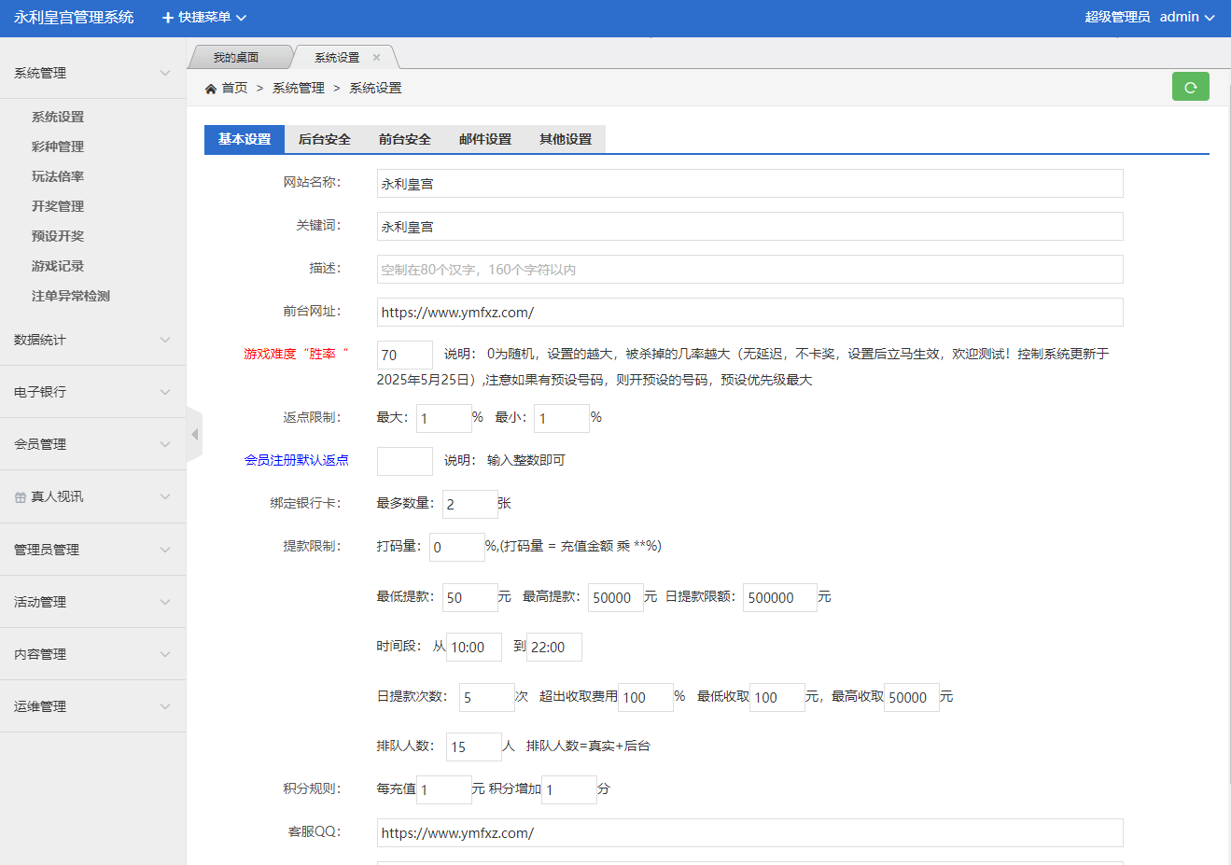
Task: Open the 邮件设置 tab
Action: [484, 139]
